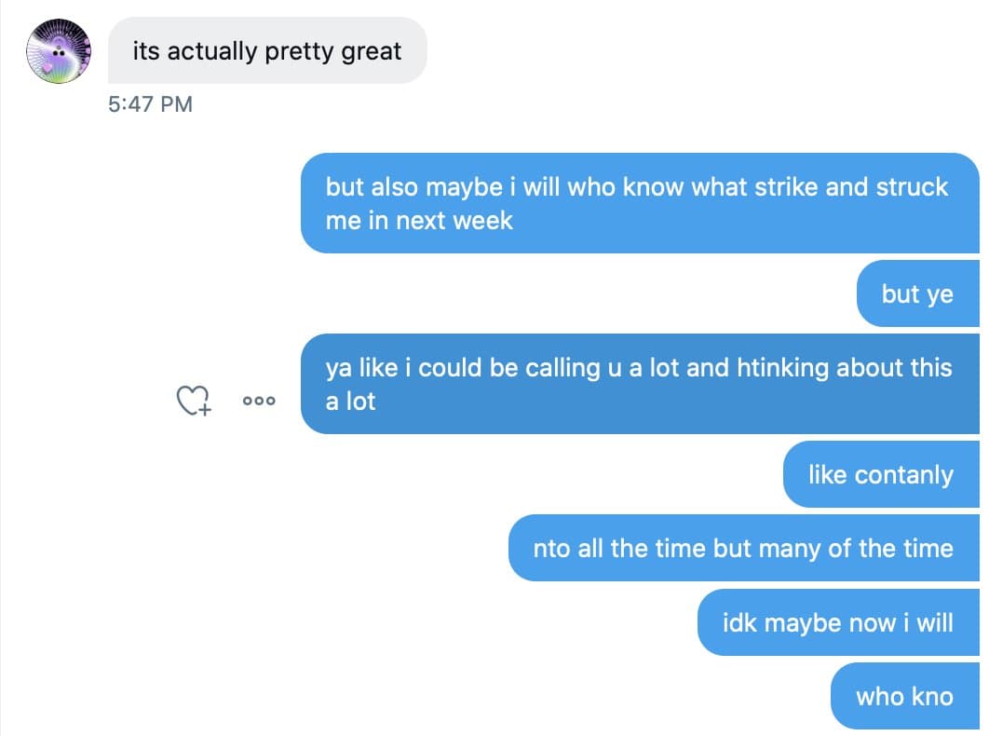Click the "idk maybe now i will" bubble
The width and height of the screenshot is (989, 736).
(x=837, y=622)
